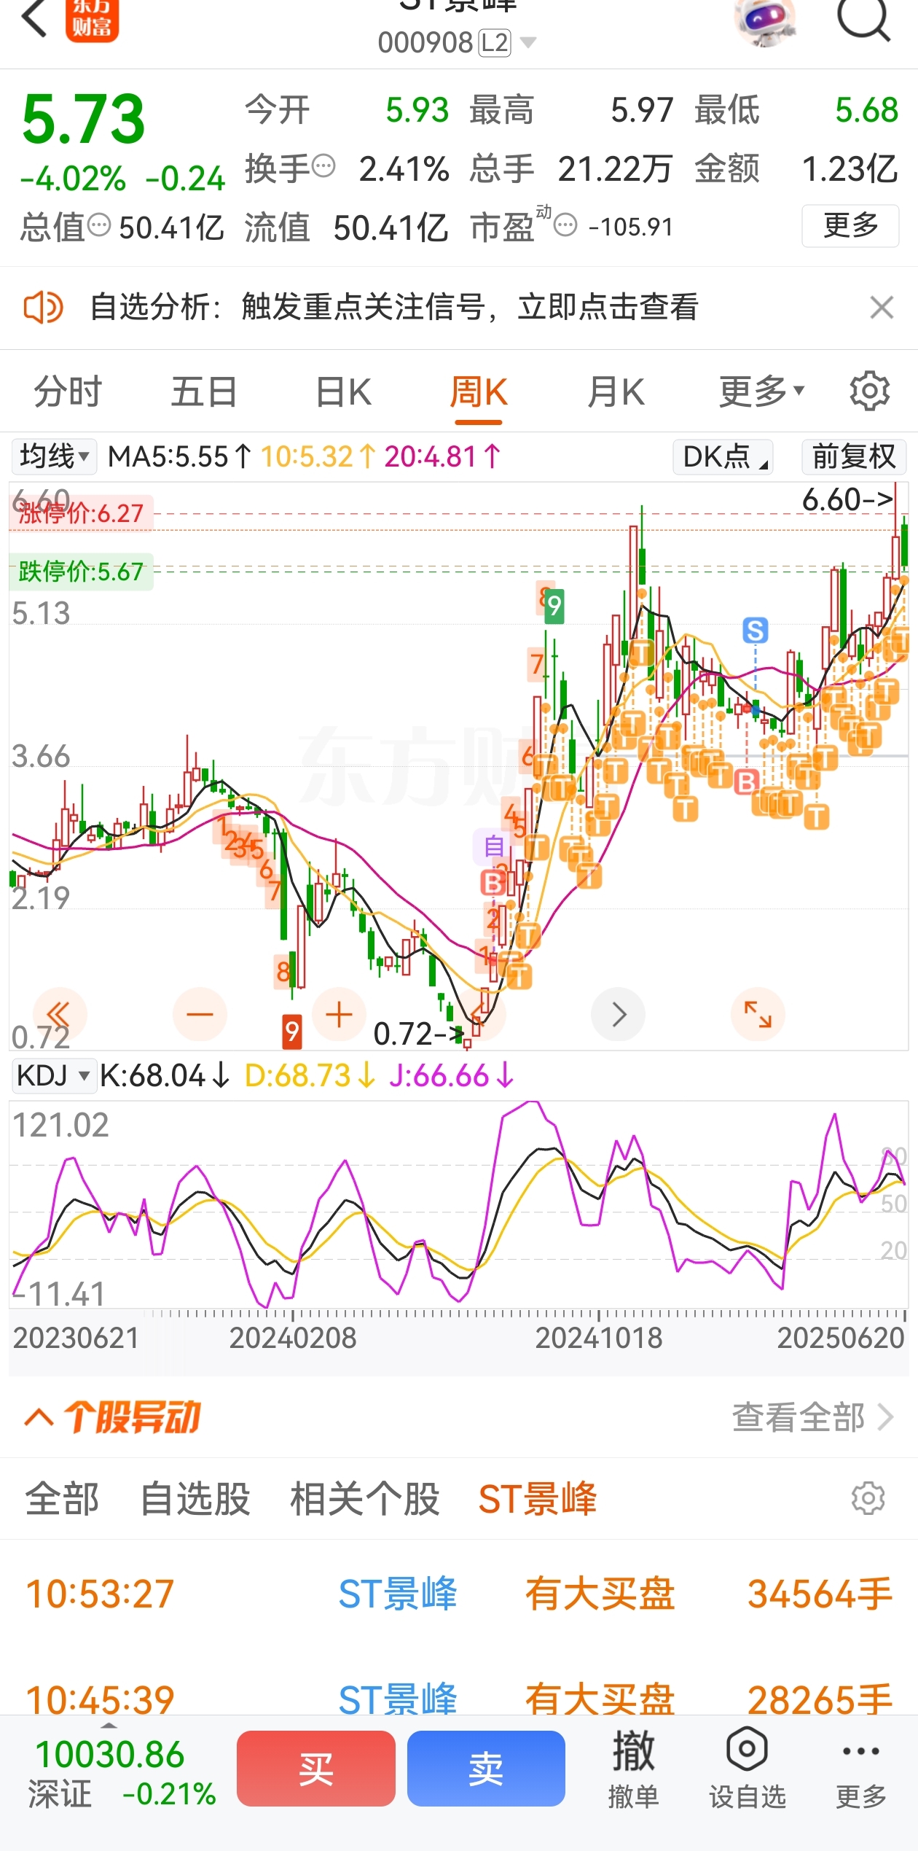Tap the speaker announcement icon
Viewport: 918px width, 1851px height.
(x=43, y=307)
